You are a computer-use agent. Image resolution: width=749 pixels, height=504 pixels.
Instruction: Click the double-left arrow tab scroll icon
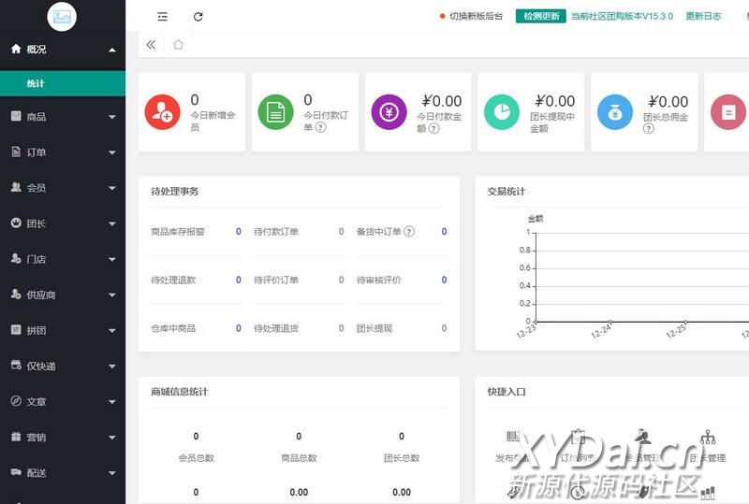click(151, 45)
